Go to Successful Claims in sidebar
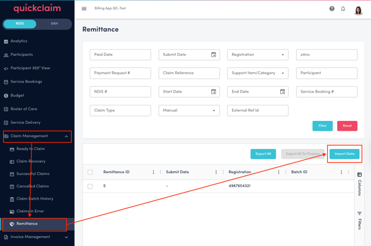Screen dimensions: 371x246 tap(33, 174)
